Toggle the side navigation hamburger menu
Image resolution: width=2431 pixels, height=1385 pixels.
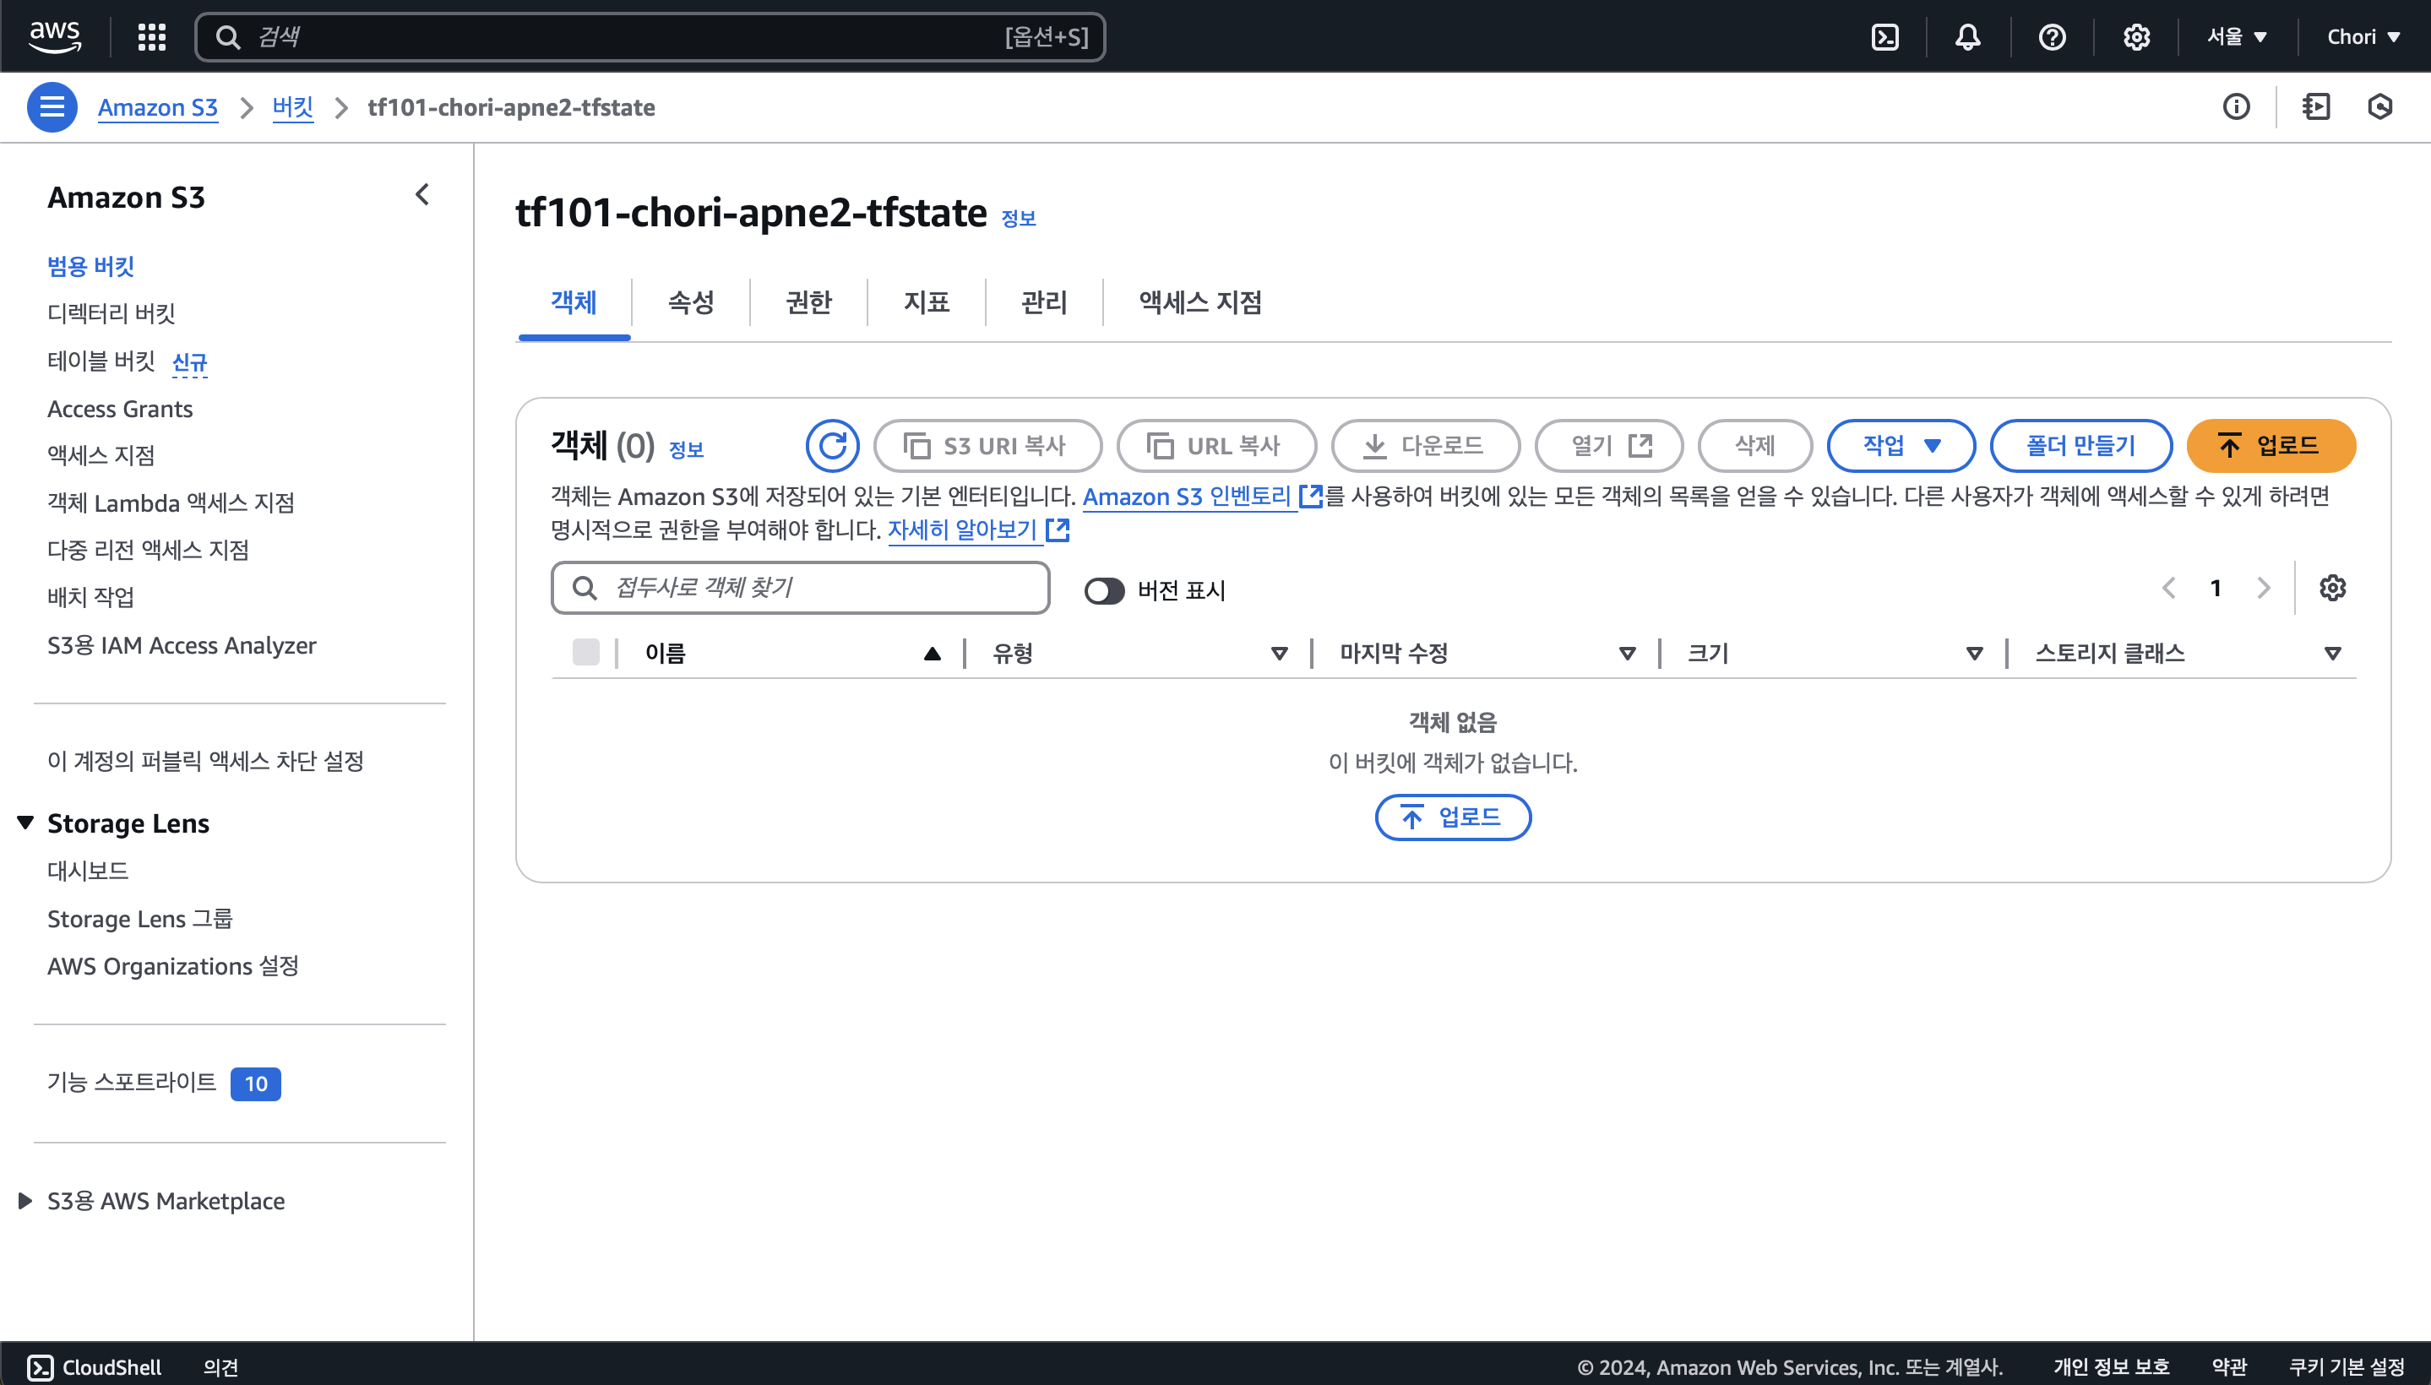[x=52, y=106]
